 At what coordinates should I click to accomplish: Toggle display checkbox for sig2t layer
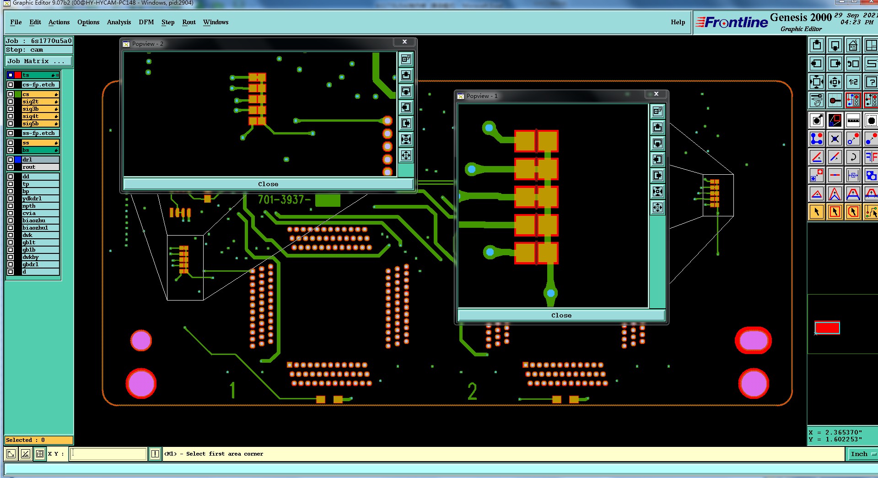pos(10,102)
